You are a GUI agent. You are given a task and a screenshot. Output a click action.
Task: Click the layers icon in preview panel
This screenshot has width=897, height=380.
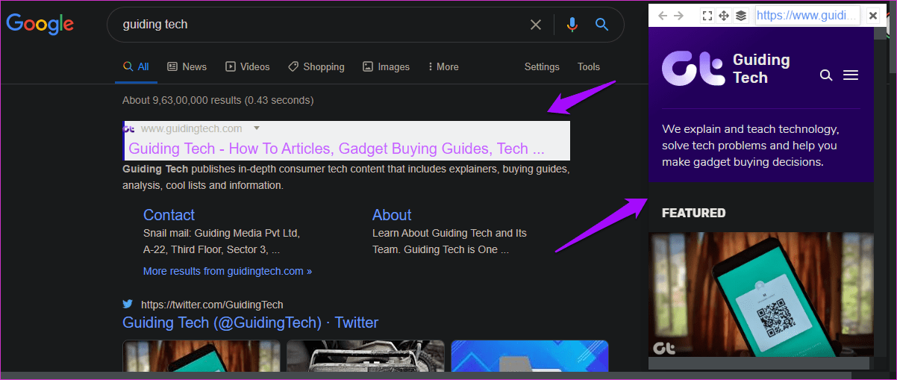point(741,16)
